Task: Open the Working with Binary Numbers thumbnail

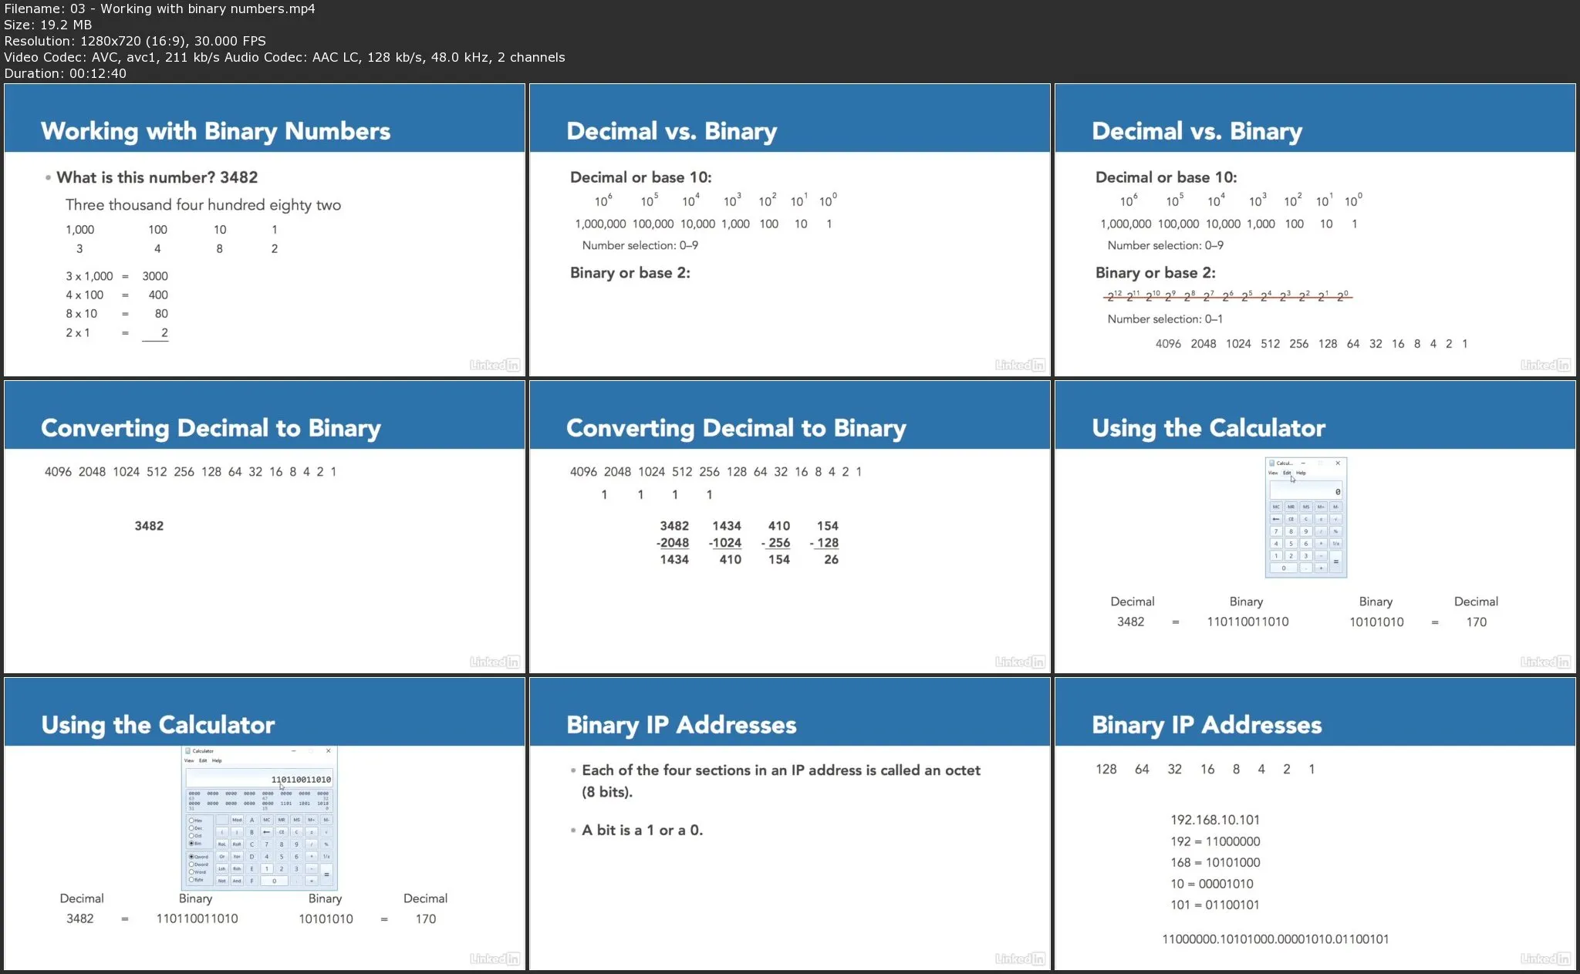Action: pyautogui.click(x=265, y=230)
